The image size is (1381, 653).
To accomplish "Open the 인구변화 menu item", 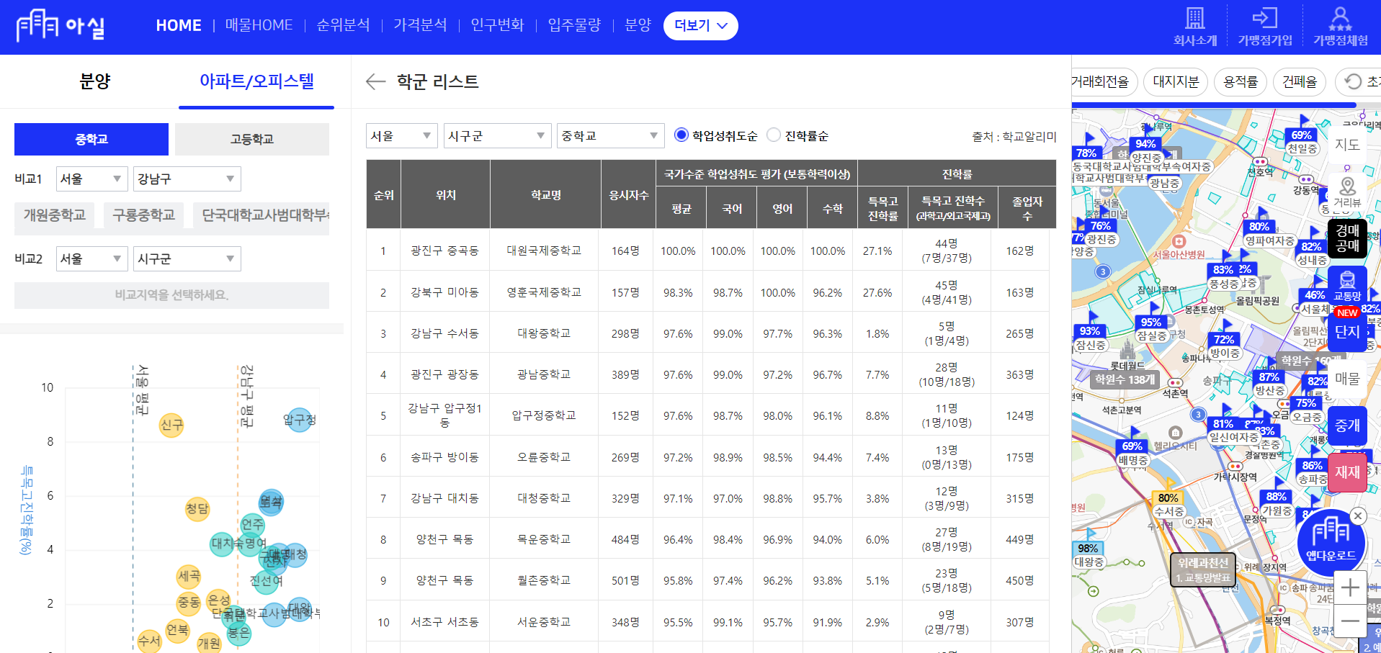I will tap(497, 24).
